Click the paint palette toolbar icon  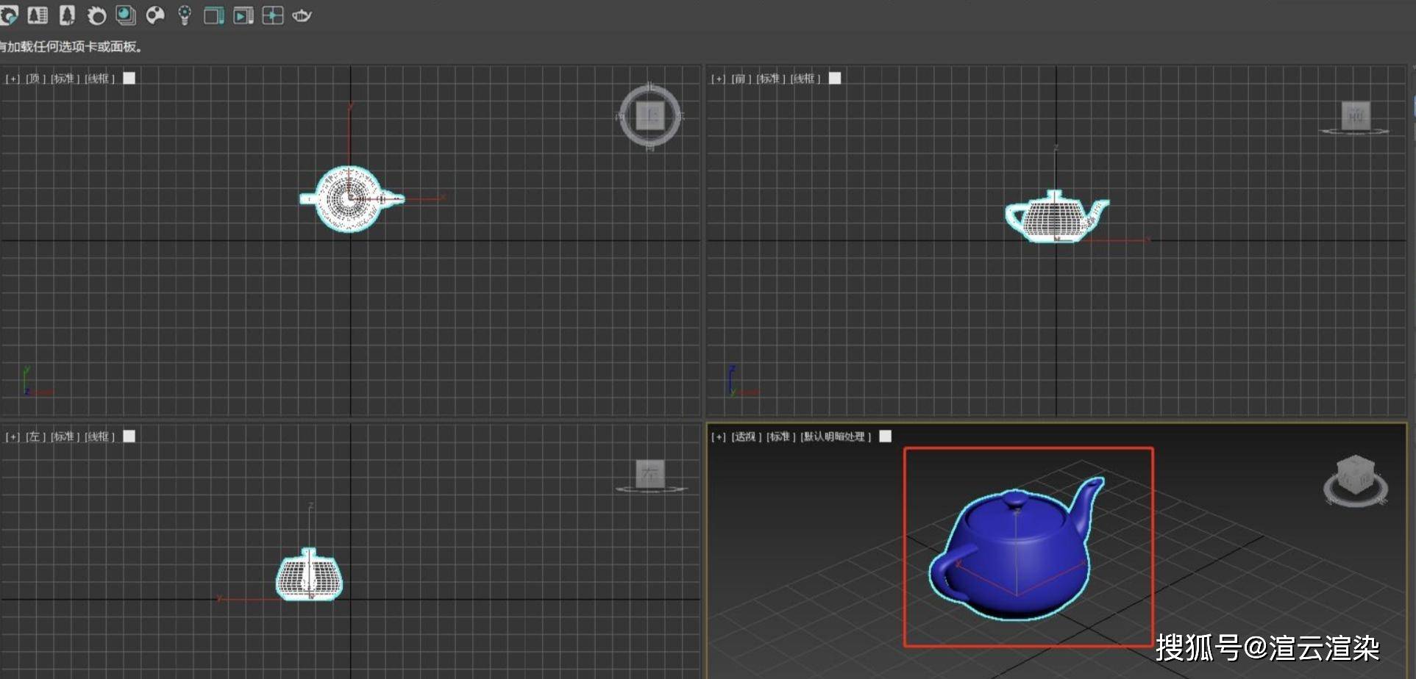coord(155,15)
